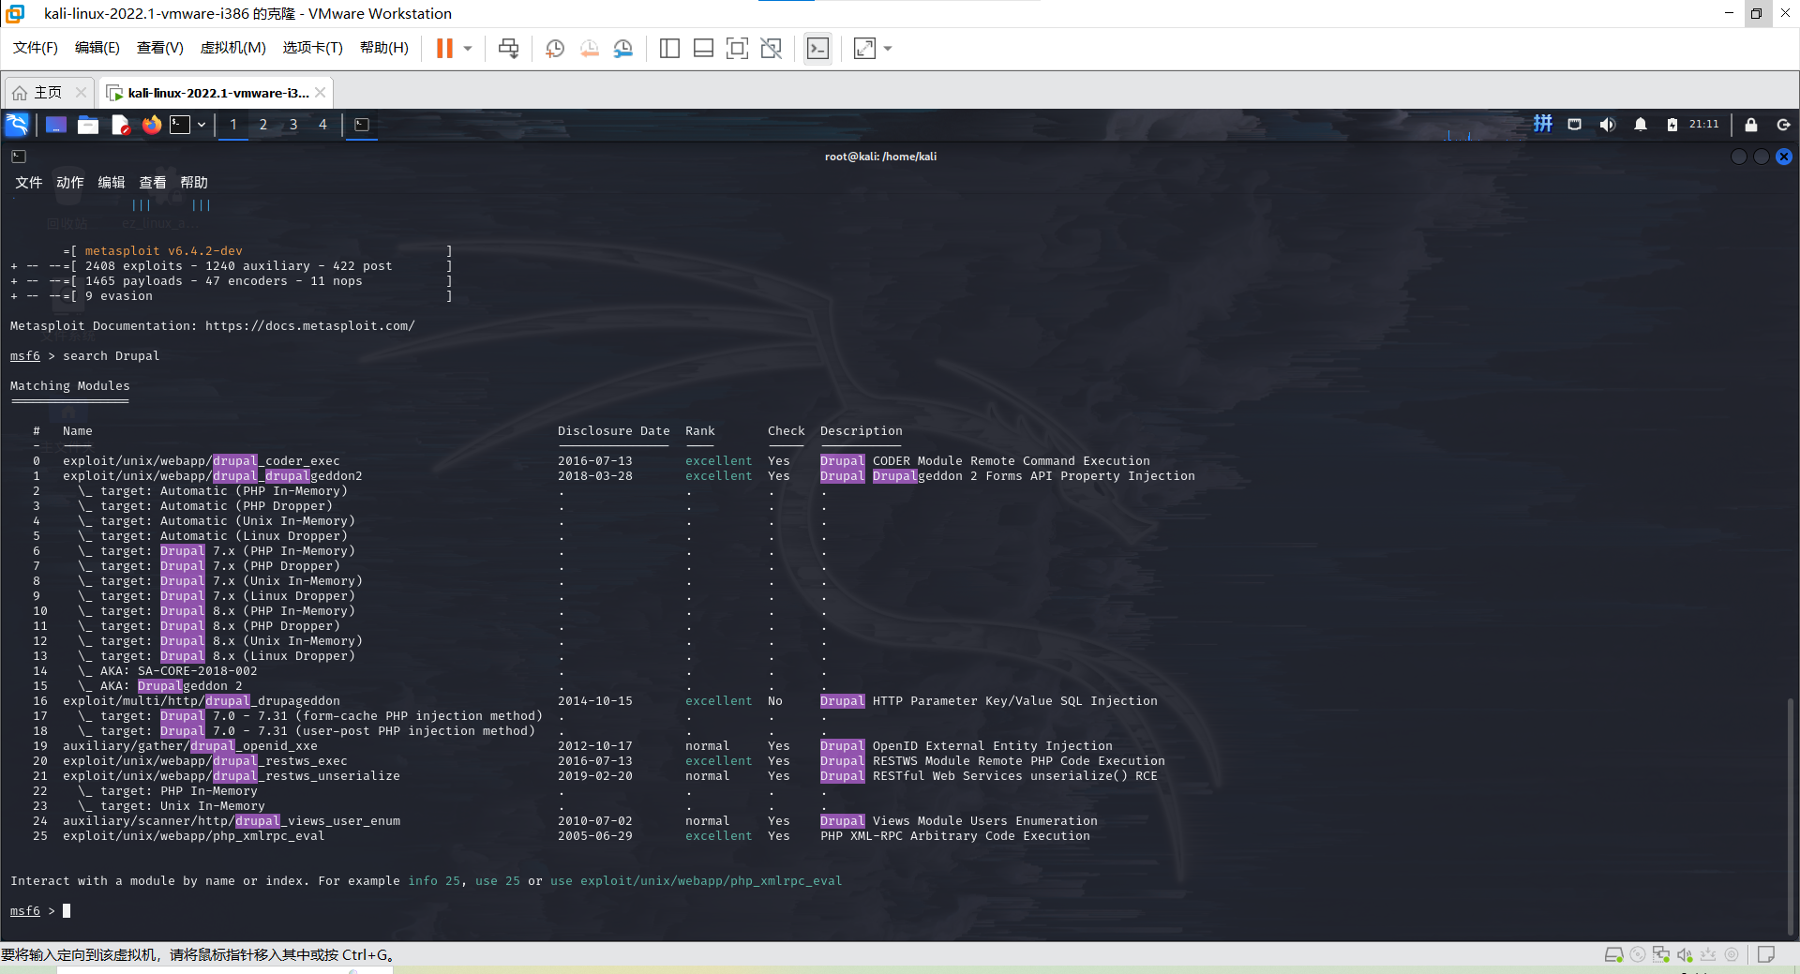Click the docs.metasploit.com URL
Screen dimensions: 1800x974
click(309, 325)
